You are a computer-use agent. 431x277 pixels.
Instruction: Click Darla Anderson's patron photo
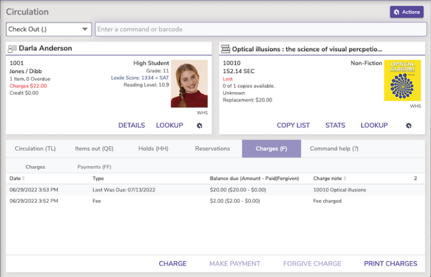tap(189, 84)
